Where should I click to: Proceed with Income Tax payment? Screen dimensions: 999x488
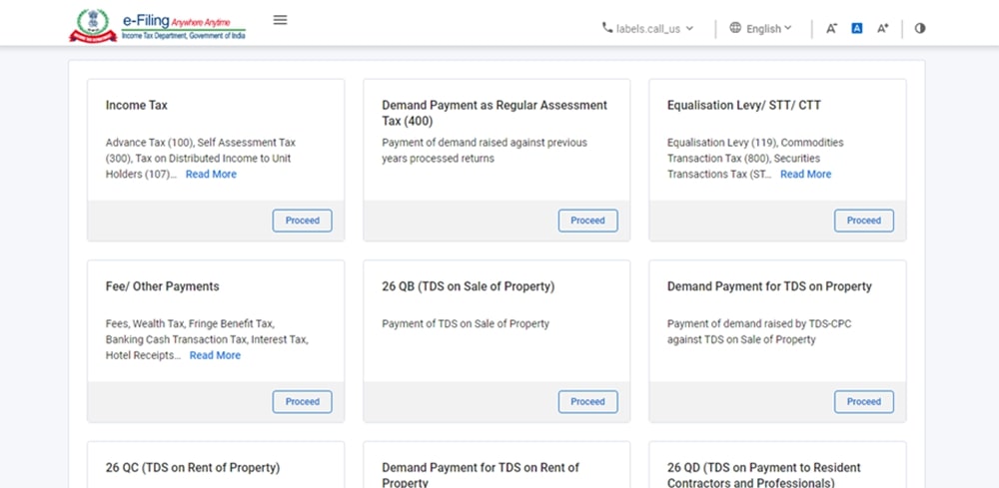(302, 221)
